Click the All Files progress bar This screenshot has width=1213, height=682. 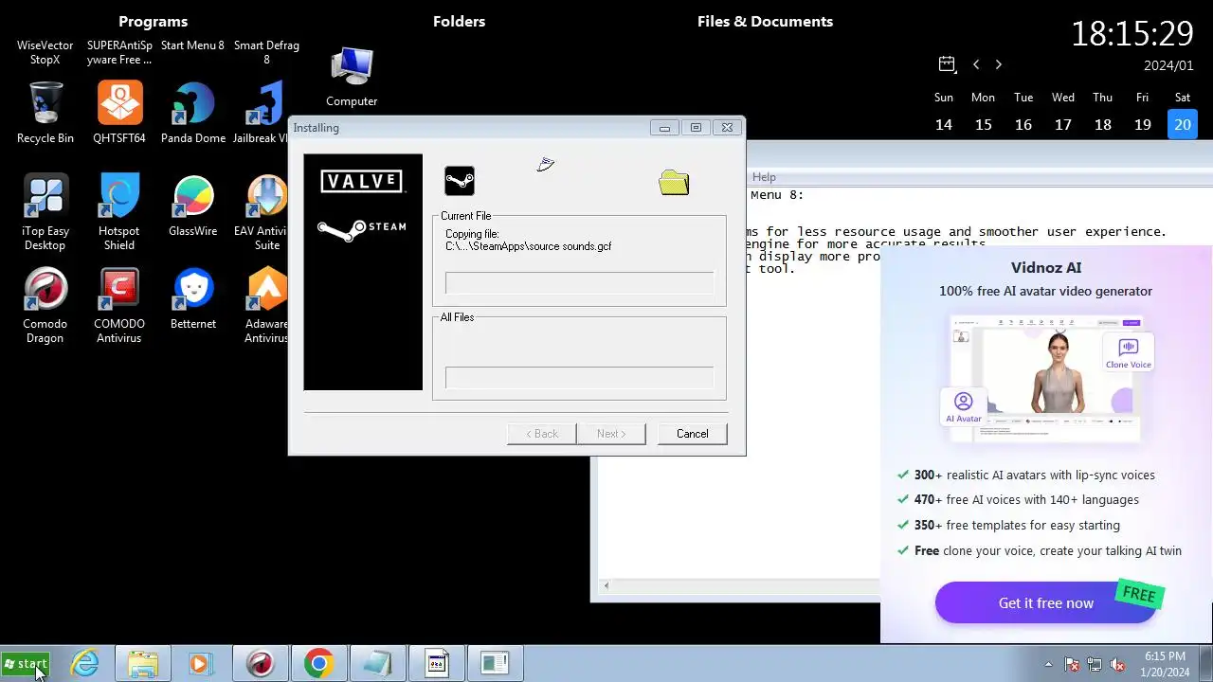pos(579,377)
